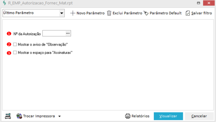Screen dimensions: 216x122
Task: Click the Visualizar button
Action: tap(168, 116)
